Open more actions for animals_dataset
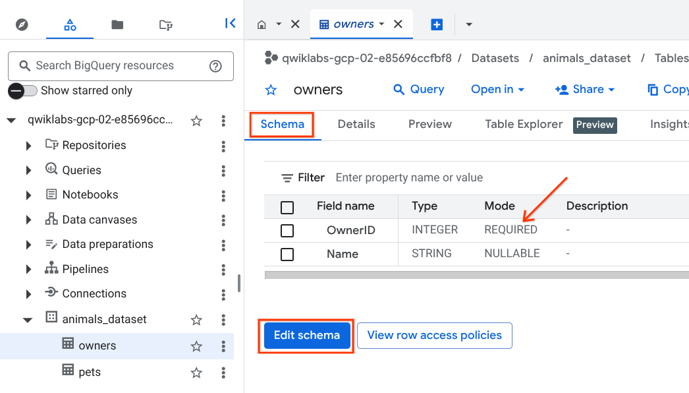The height and width of the screenshot is (393, 689). coord(224,320)
